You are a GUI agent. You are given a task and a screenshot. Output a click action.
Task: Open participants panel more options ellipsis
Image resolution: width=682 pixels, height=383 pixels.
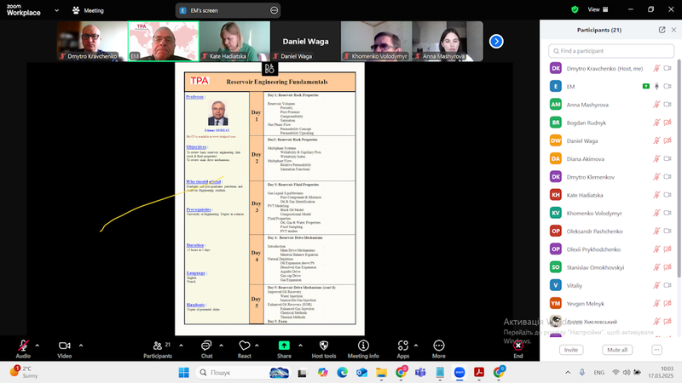(x=656, y=350)
